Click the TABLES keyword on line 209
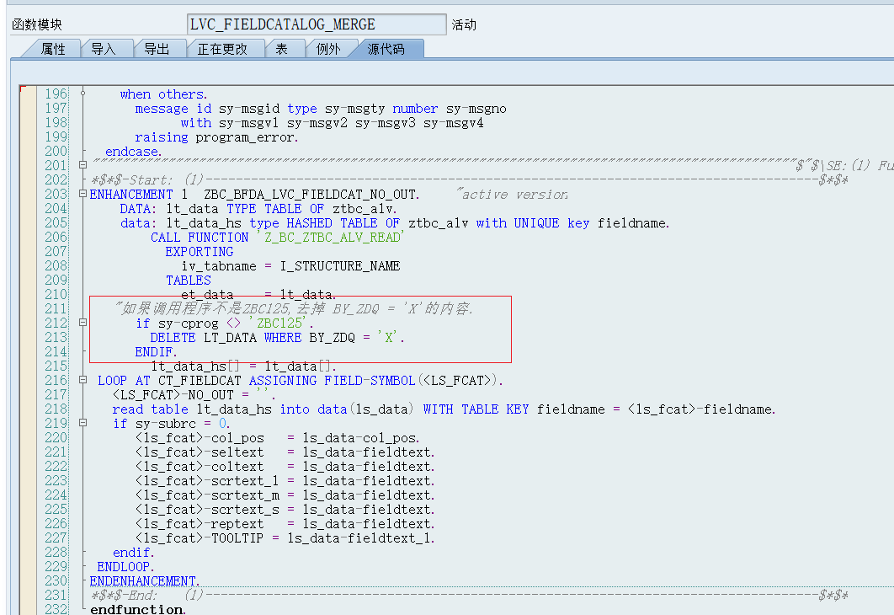Image resolution: width=894 pixels, height=615 pixels. click(189, 280)
